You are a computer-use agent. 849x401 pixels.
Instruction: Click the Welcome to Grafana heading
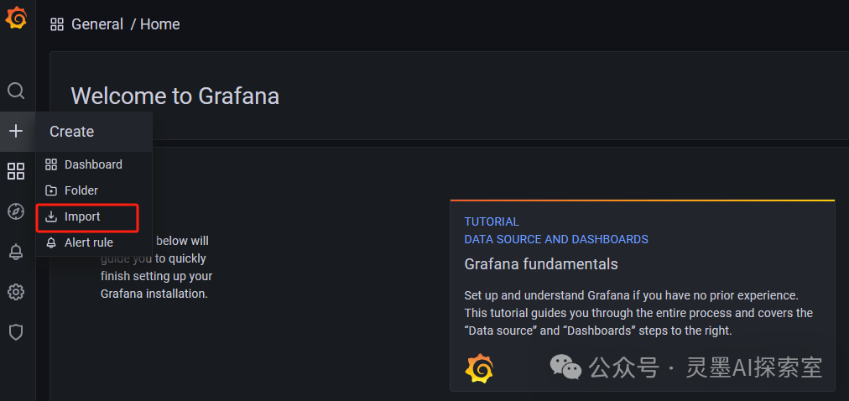coord(174,96)
